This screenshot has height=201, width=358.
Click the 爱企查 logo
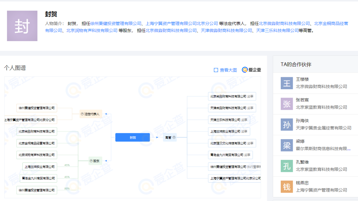click(x=251, y=70)
